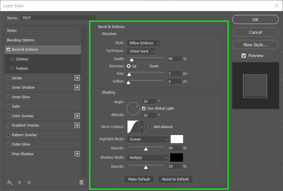Enable the Inner Shadow checkbox

click(8, 87)
